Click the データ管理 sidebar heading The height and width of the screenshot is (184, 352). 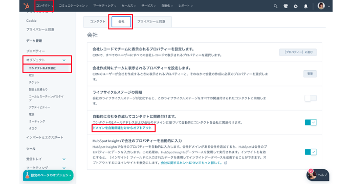34,41
